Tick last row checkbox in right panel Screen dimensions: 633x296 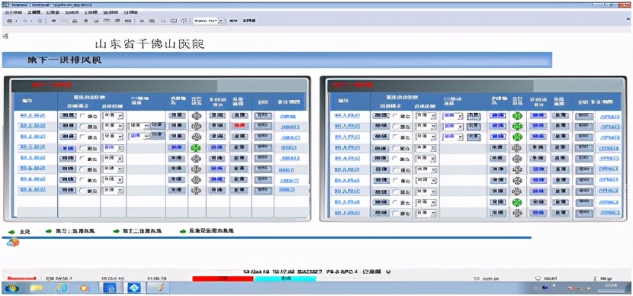click(396, 213)
